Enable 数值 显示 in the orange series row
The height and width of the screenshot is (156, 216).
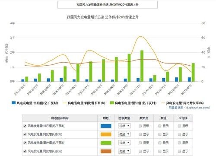pyautogui.click(x=160, y=134)
